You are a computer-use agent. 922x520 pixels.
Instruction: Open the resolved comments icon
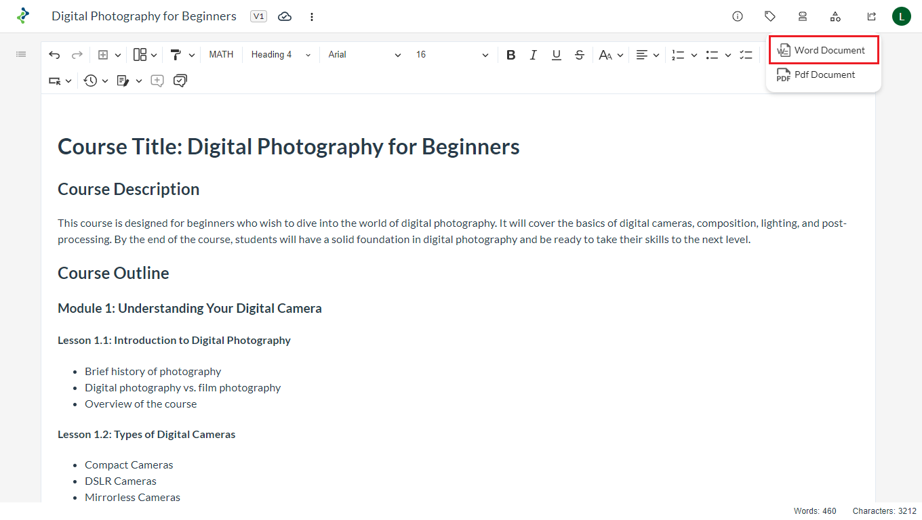(180, 81)
